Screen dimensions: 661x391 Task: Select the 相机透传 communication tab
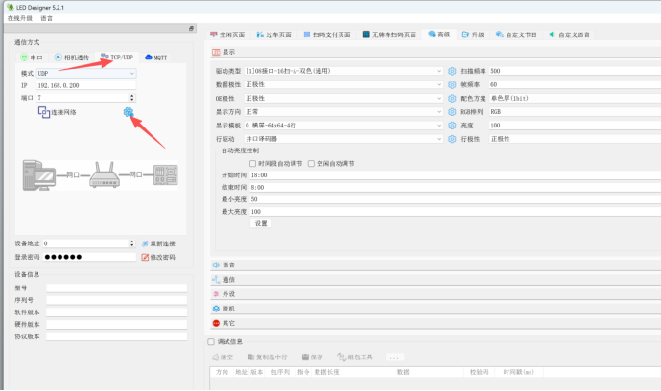[72, 57]
